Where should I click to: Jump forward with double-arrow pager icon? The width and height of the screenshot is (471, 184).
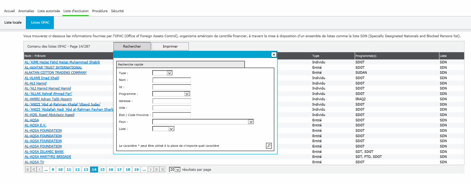[x=157, y=170]
